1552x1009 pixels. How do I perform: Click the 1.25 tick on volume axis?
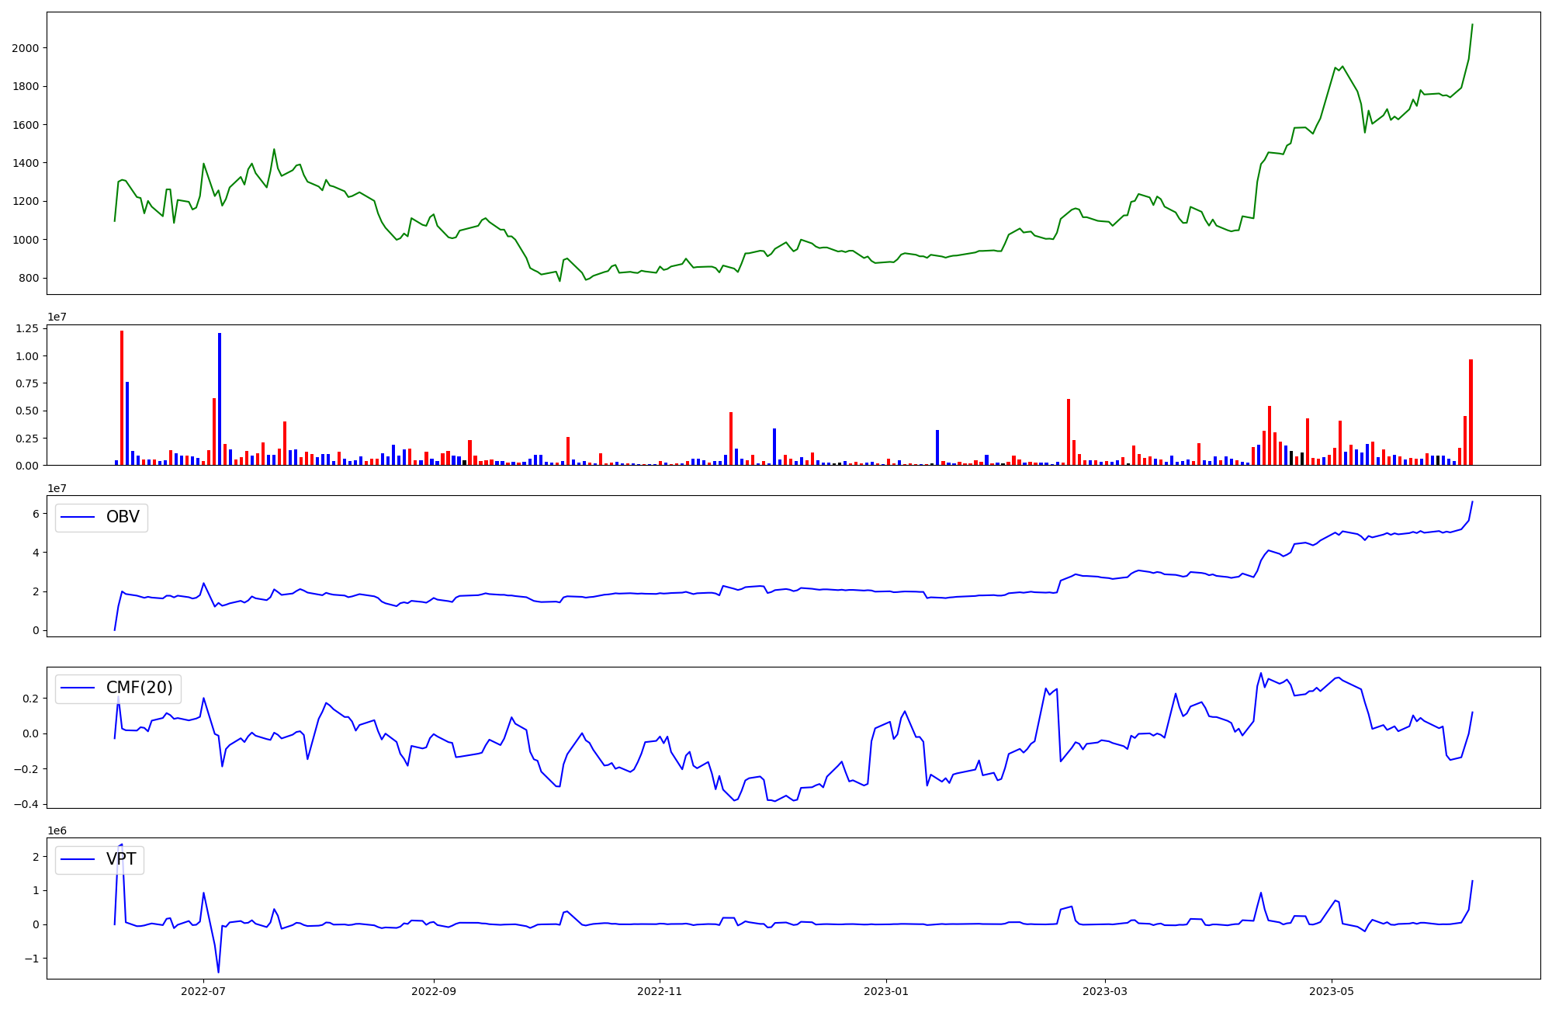tap(26, 329)
